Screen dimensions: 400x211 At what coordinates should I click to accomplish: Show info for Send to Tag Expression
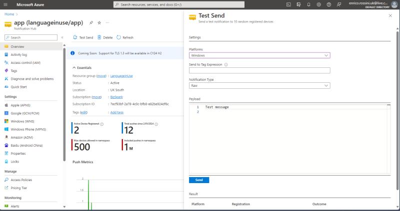[226, 65]
